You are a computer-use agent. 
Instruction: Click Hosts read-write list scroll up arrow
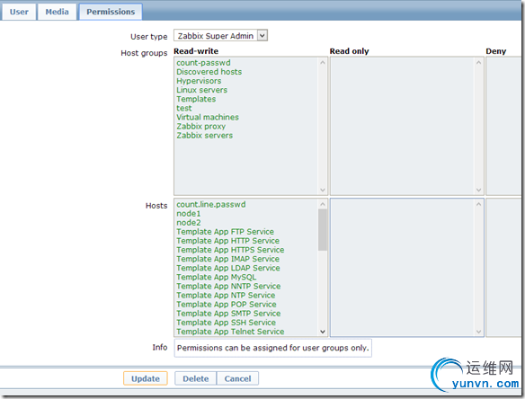click(x=323, y=204)
